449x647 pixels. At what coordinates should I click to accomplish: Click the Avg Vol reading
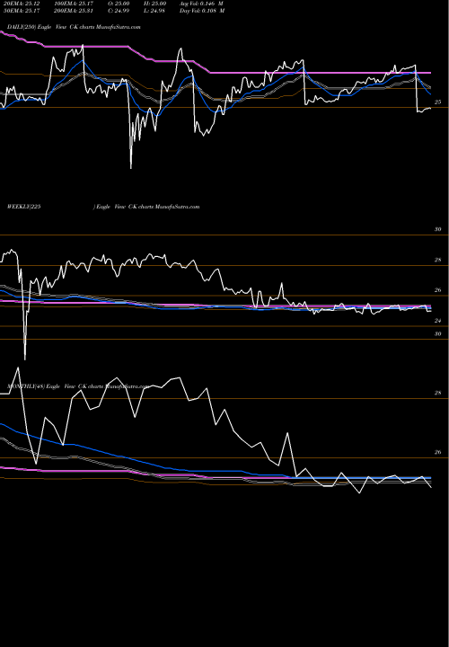201,3
